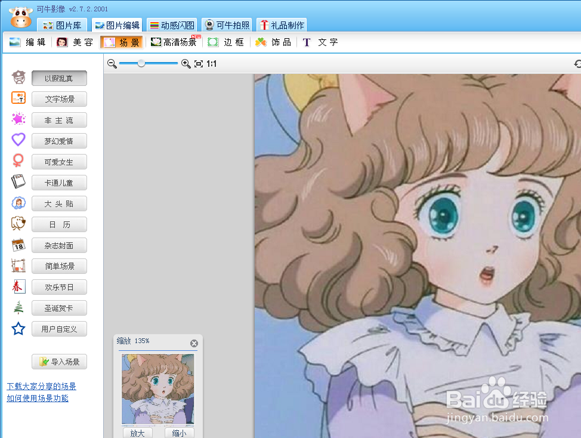Click the zoom slider handle
The image size is (581, 438).
click(141, 63)
